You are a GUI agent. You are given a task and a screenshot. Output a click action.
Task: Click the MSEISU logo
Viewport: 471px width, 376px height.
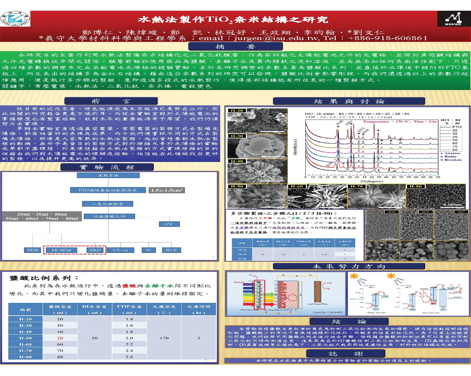point(453,19)
